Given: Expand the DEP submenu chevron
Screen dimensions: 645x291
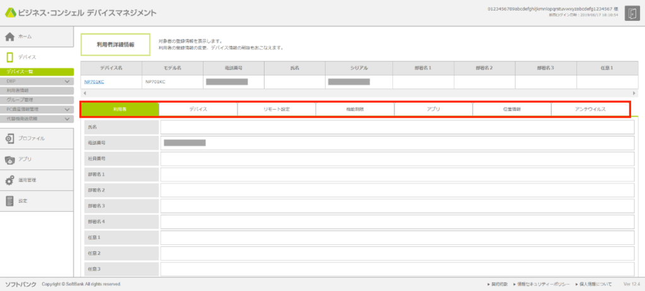Looking at the screenshot, I should tap(67, 81).
